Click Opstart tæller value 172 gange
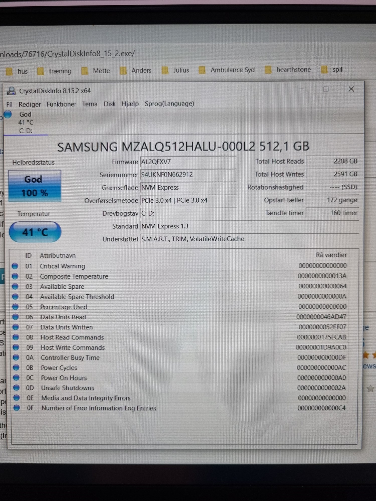The width and height of the screenshot is (376, 501). pyautogui.click(x=332, y=200)
